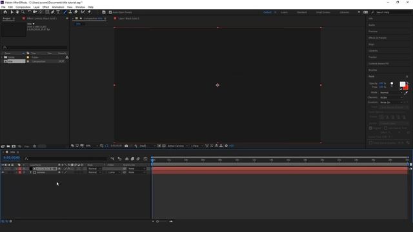Toggle the Auto-Open Panels checkbox
413x232 pixels.
110,12
